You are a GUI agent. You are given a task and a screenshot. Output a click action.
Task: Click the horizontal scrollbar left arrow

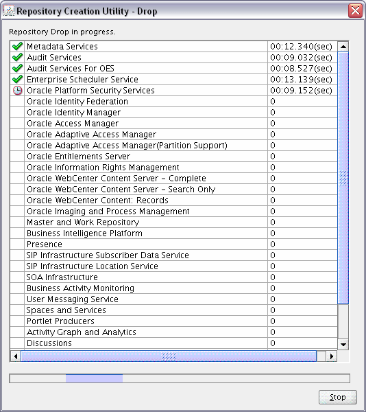pyautogui.click(x=16, y=356)
